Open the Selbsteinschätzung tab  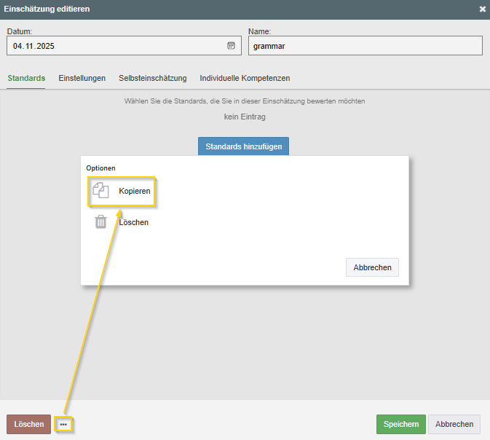153,78
